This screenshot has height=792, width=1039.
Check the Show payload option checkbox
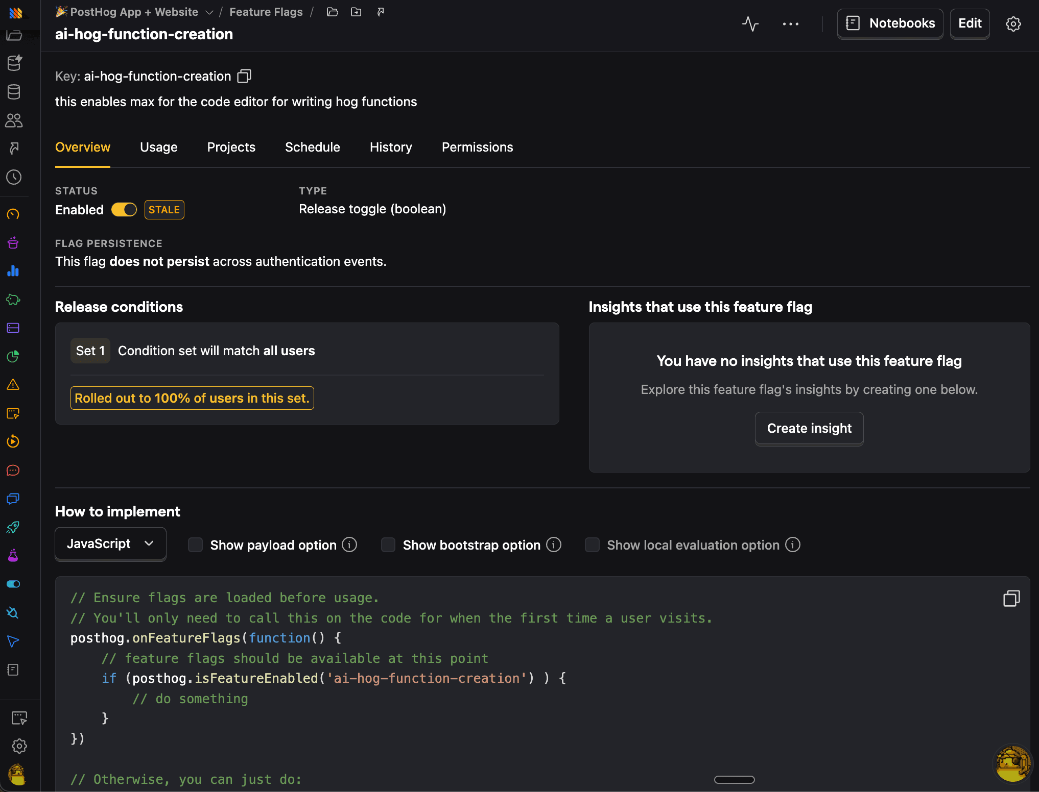195,545
